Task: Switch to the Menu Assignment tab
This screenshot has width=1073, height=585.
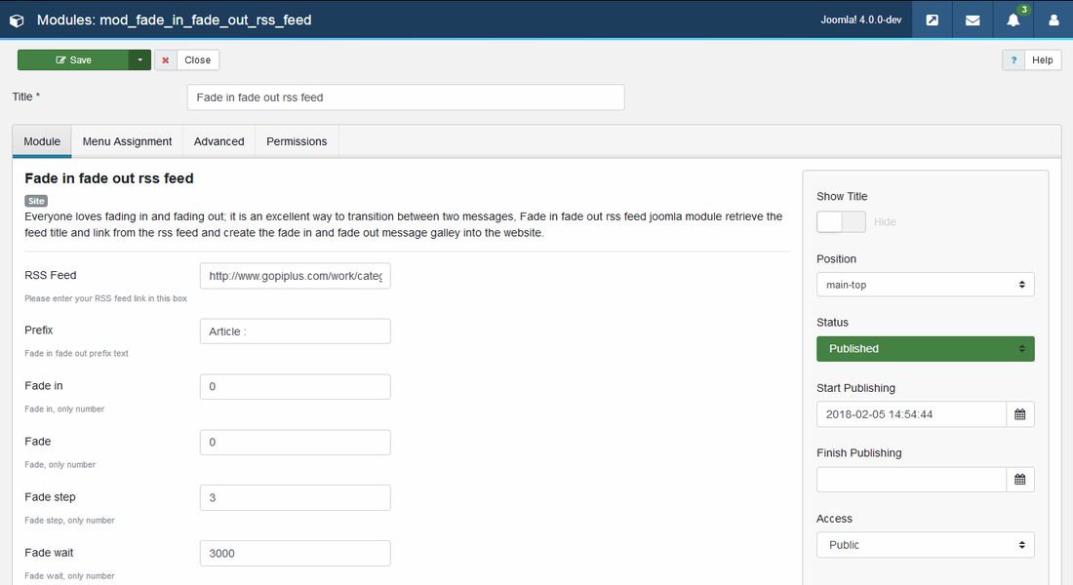Action: 127,141
